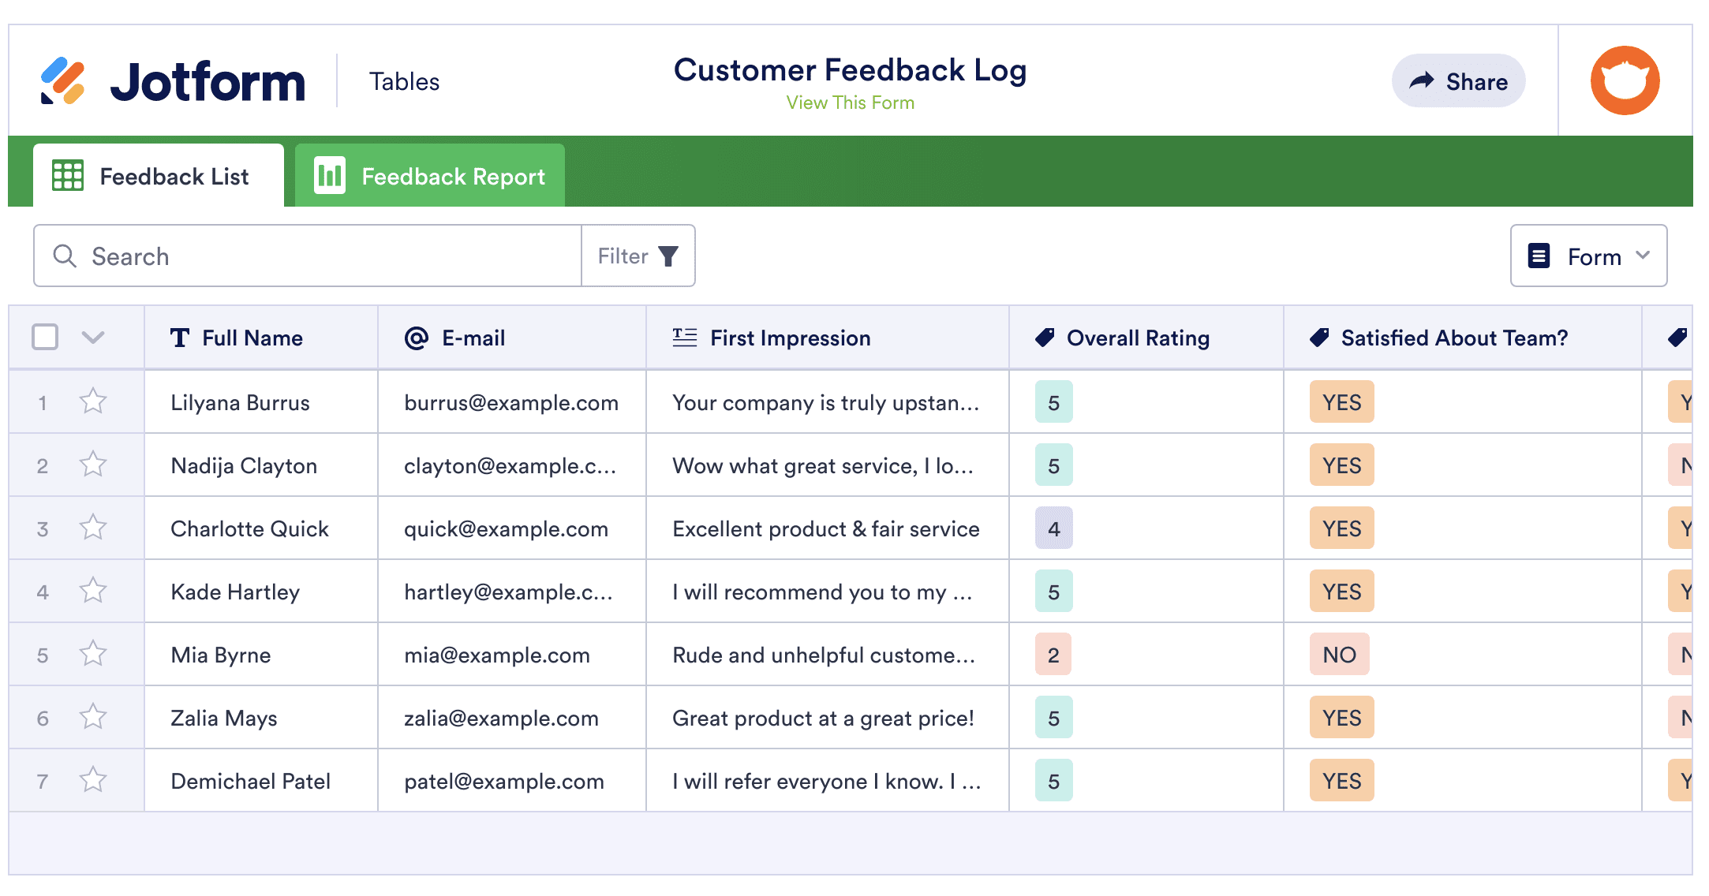Click the bar chart icon on Feedback Report
The image size is (1709, 896).
tap(330, 176)
